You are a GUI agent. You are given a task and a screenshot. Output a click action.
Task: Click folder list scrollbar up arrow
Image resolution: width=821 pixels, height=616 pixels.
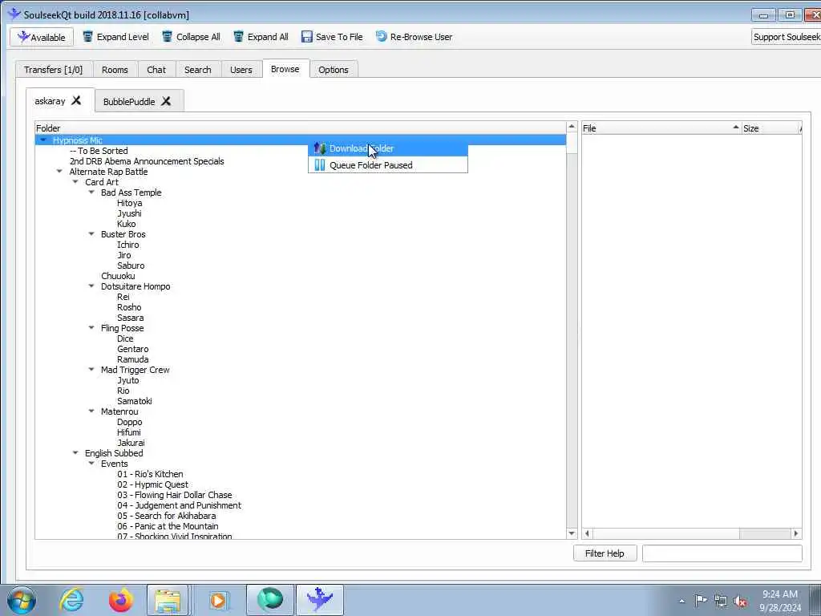[572, 128]
